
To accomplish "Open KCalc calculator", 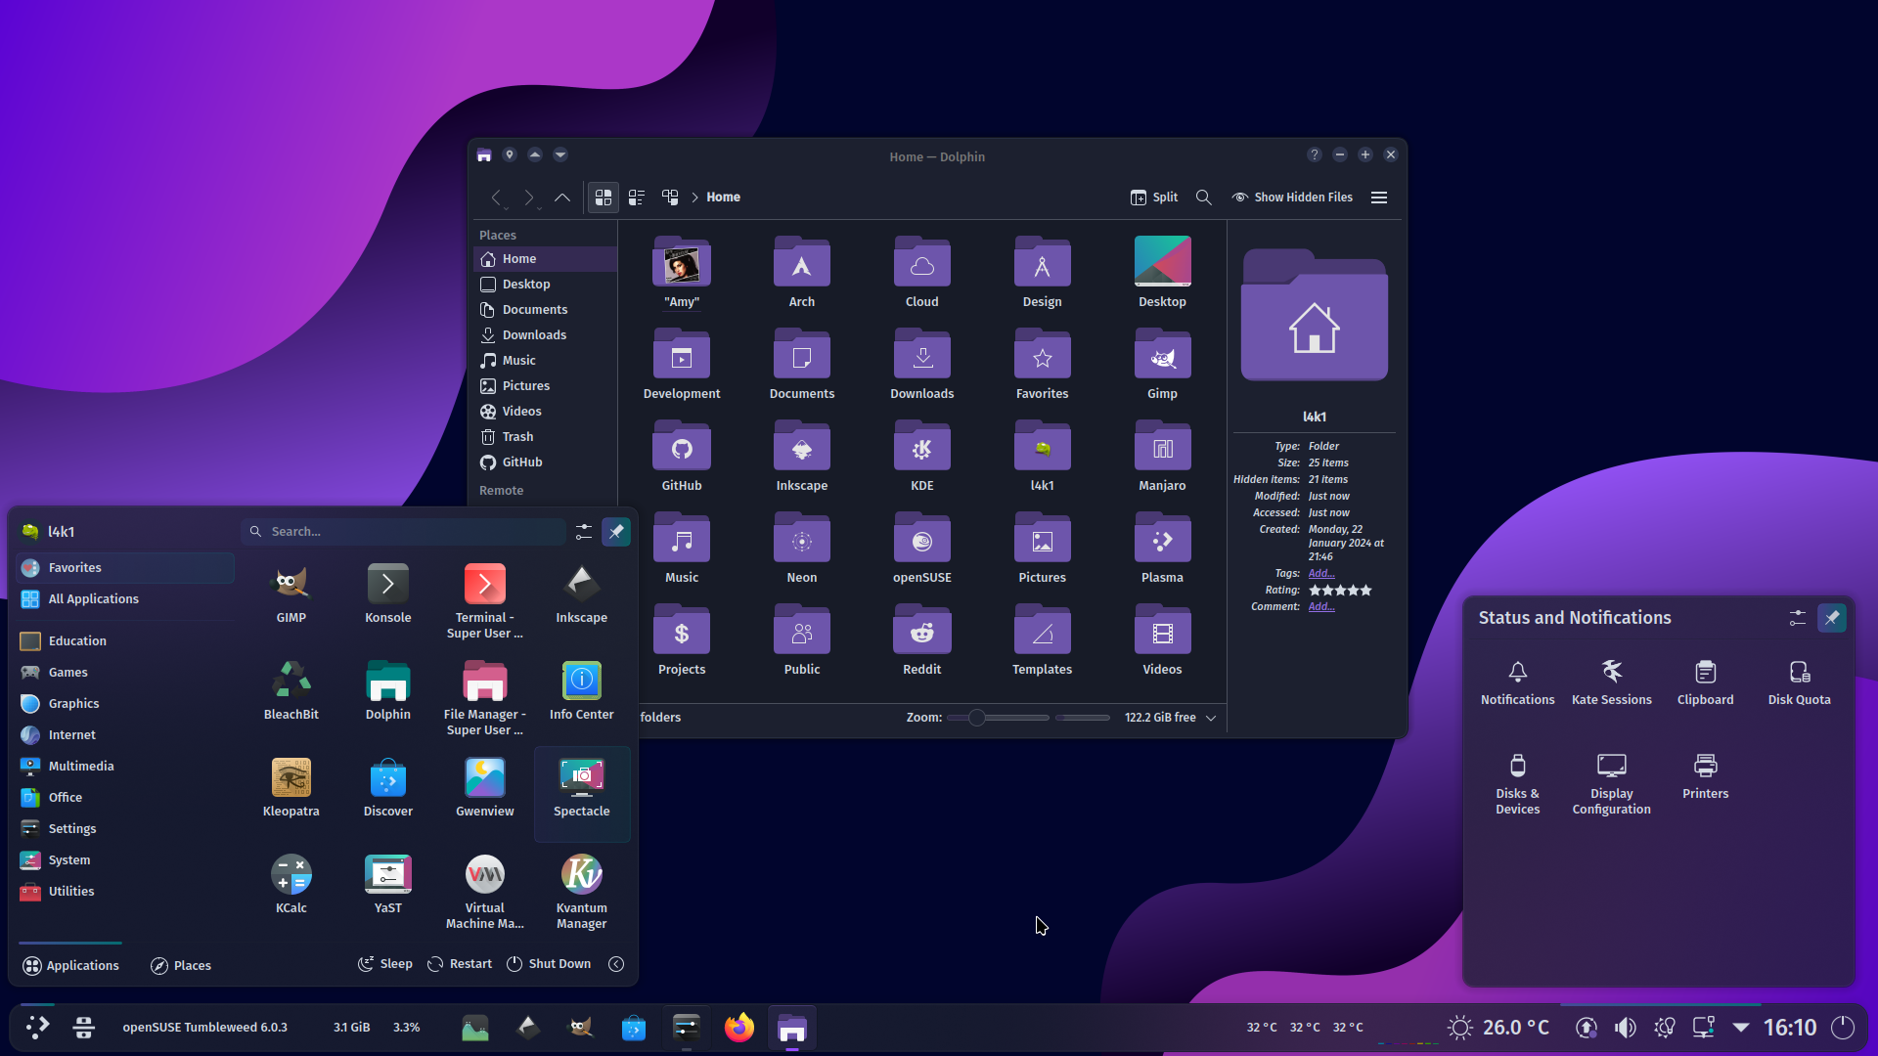I will coord(291,884).
